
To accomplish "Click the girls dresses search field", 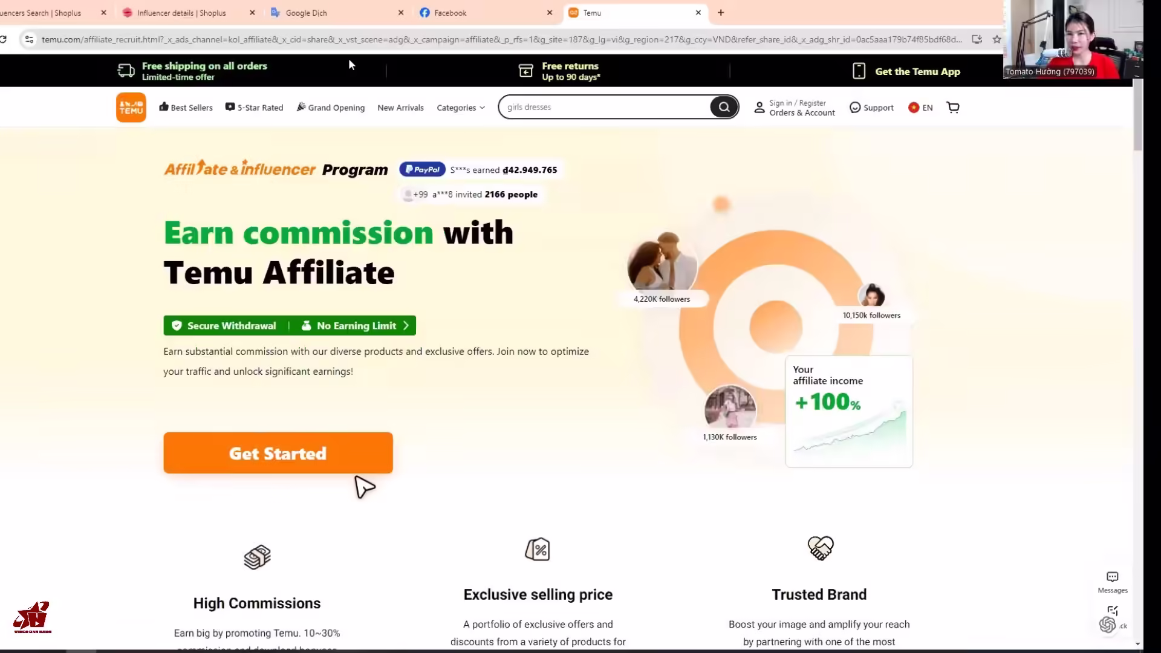I will point(605,107).
